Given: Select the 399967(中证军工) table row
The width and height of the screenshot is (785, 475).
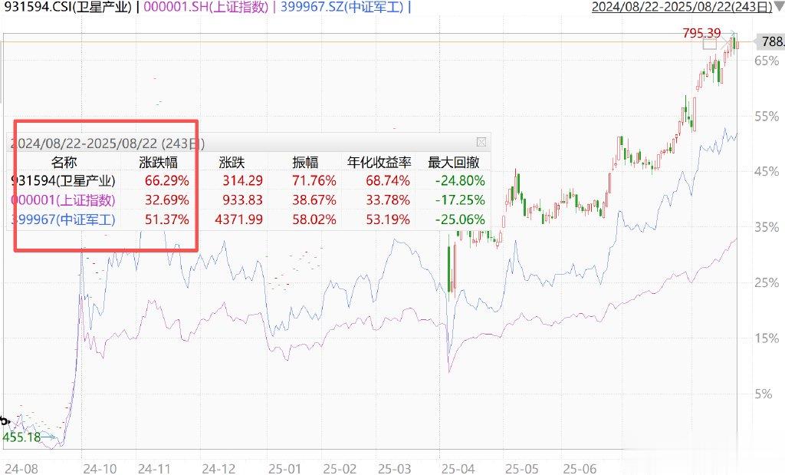Looking at the screenshot, I should pos(248,219).
